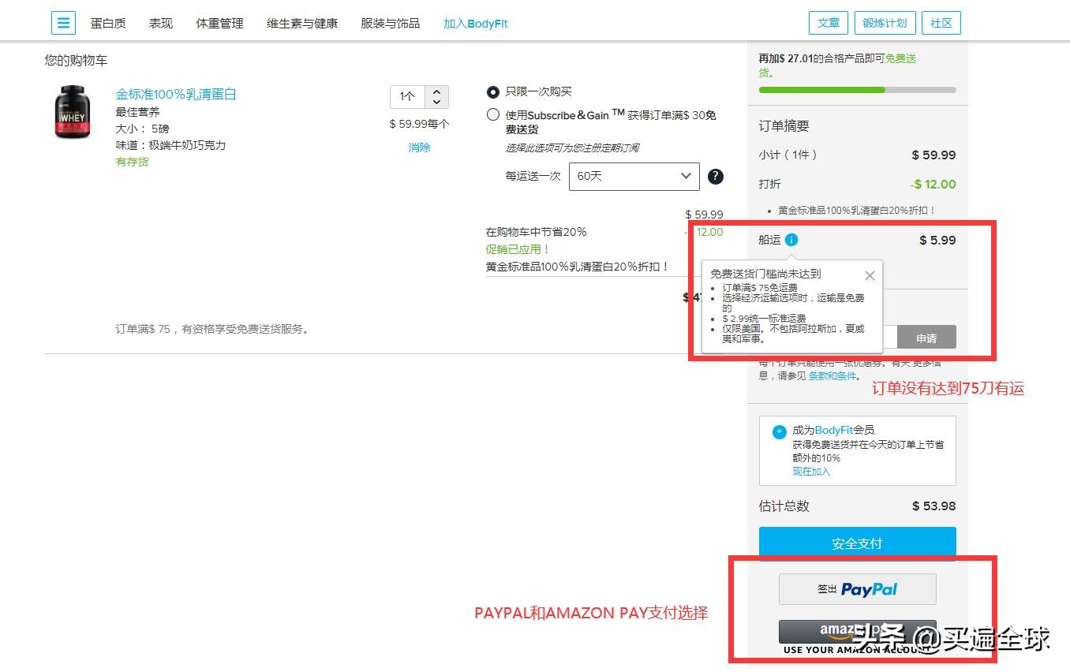Click the question mark help icon
The image size is (1070, 672).
point(716,177)
